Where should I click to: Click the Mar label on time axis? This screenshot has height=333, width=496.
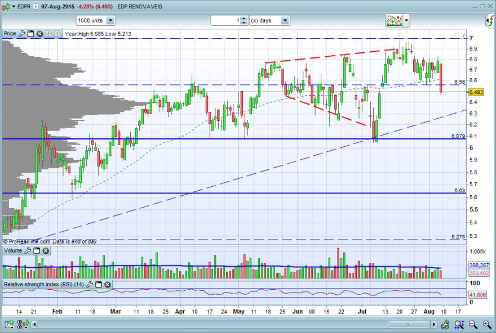pyautogui.click(x=116, y=312)
